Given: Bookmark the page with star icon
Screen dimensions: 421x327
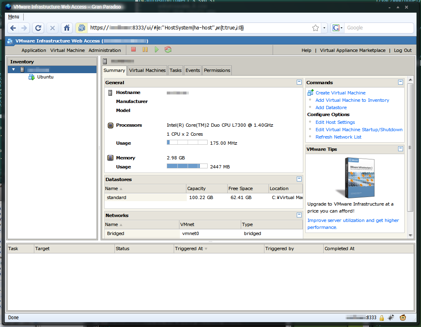Looking at the screenshot, I should [316, 28].
